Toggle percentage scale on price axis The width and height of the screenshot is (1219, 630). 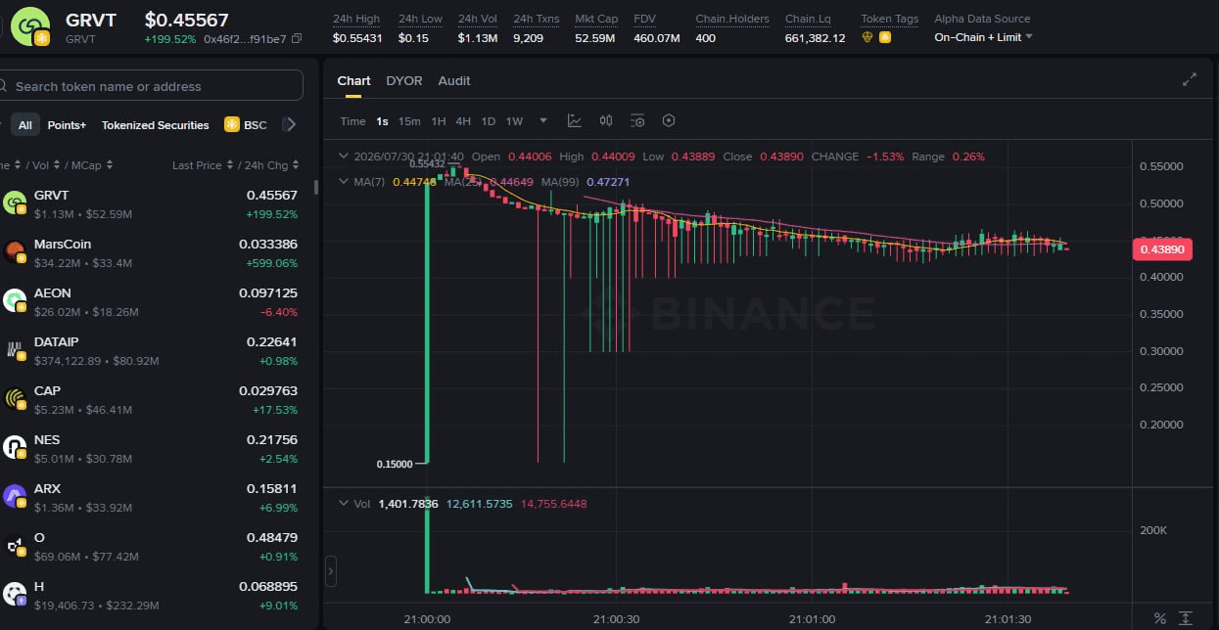point(1160,618)
